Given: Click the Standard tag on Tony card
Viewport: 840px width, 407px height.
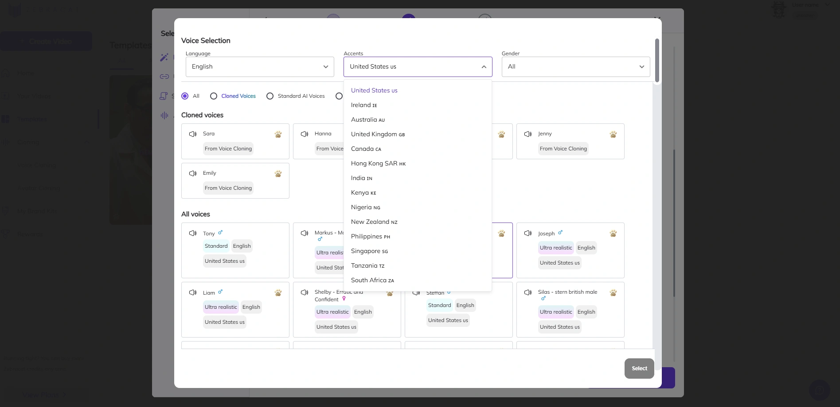Looking at the screenshot, I should point(216,246).
